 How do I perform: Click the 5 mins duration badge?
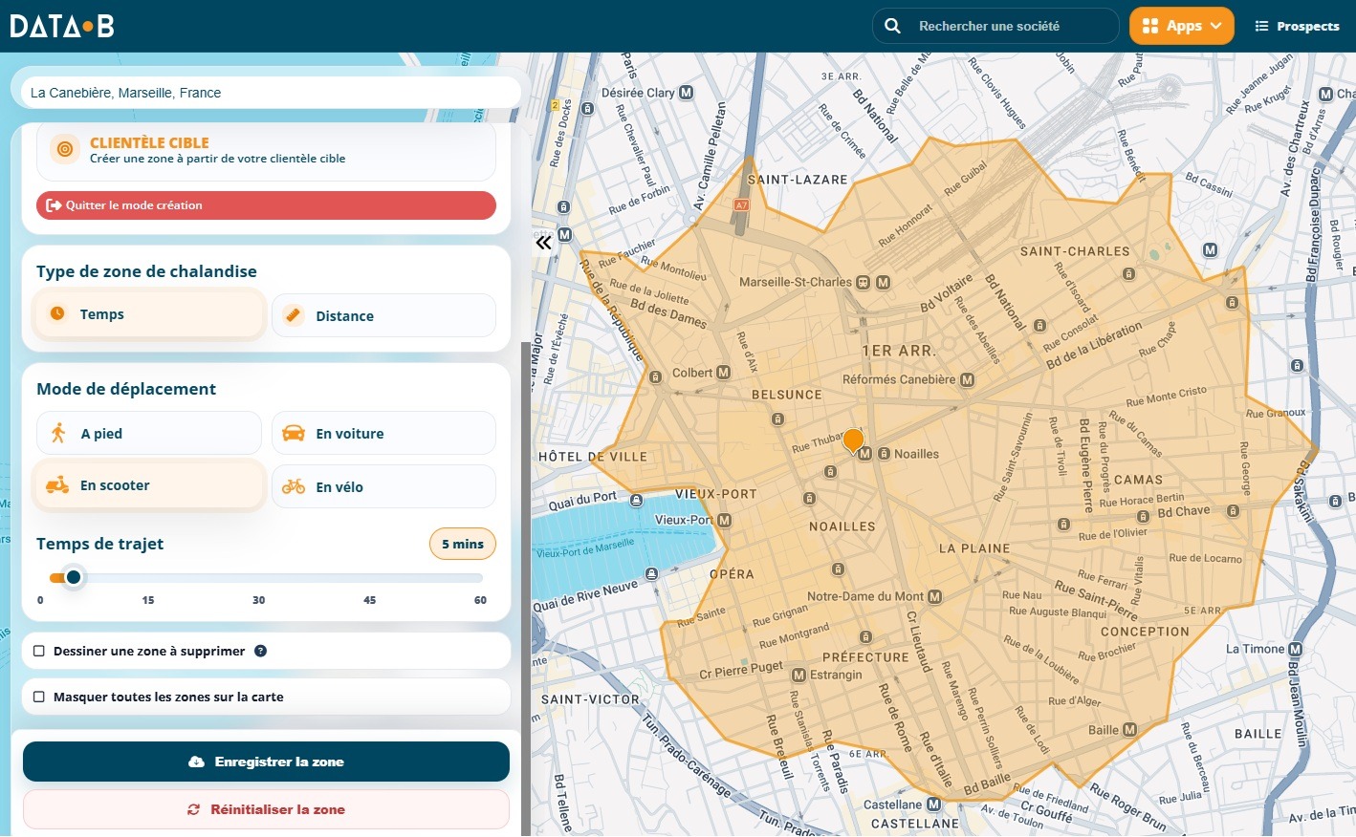pos(463,544)
